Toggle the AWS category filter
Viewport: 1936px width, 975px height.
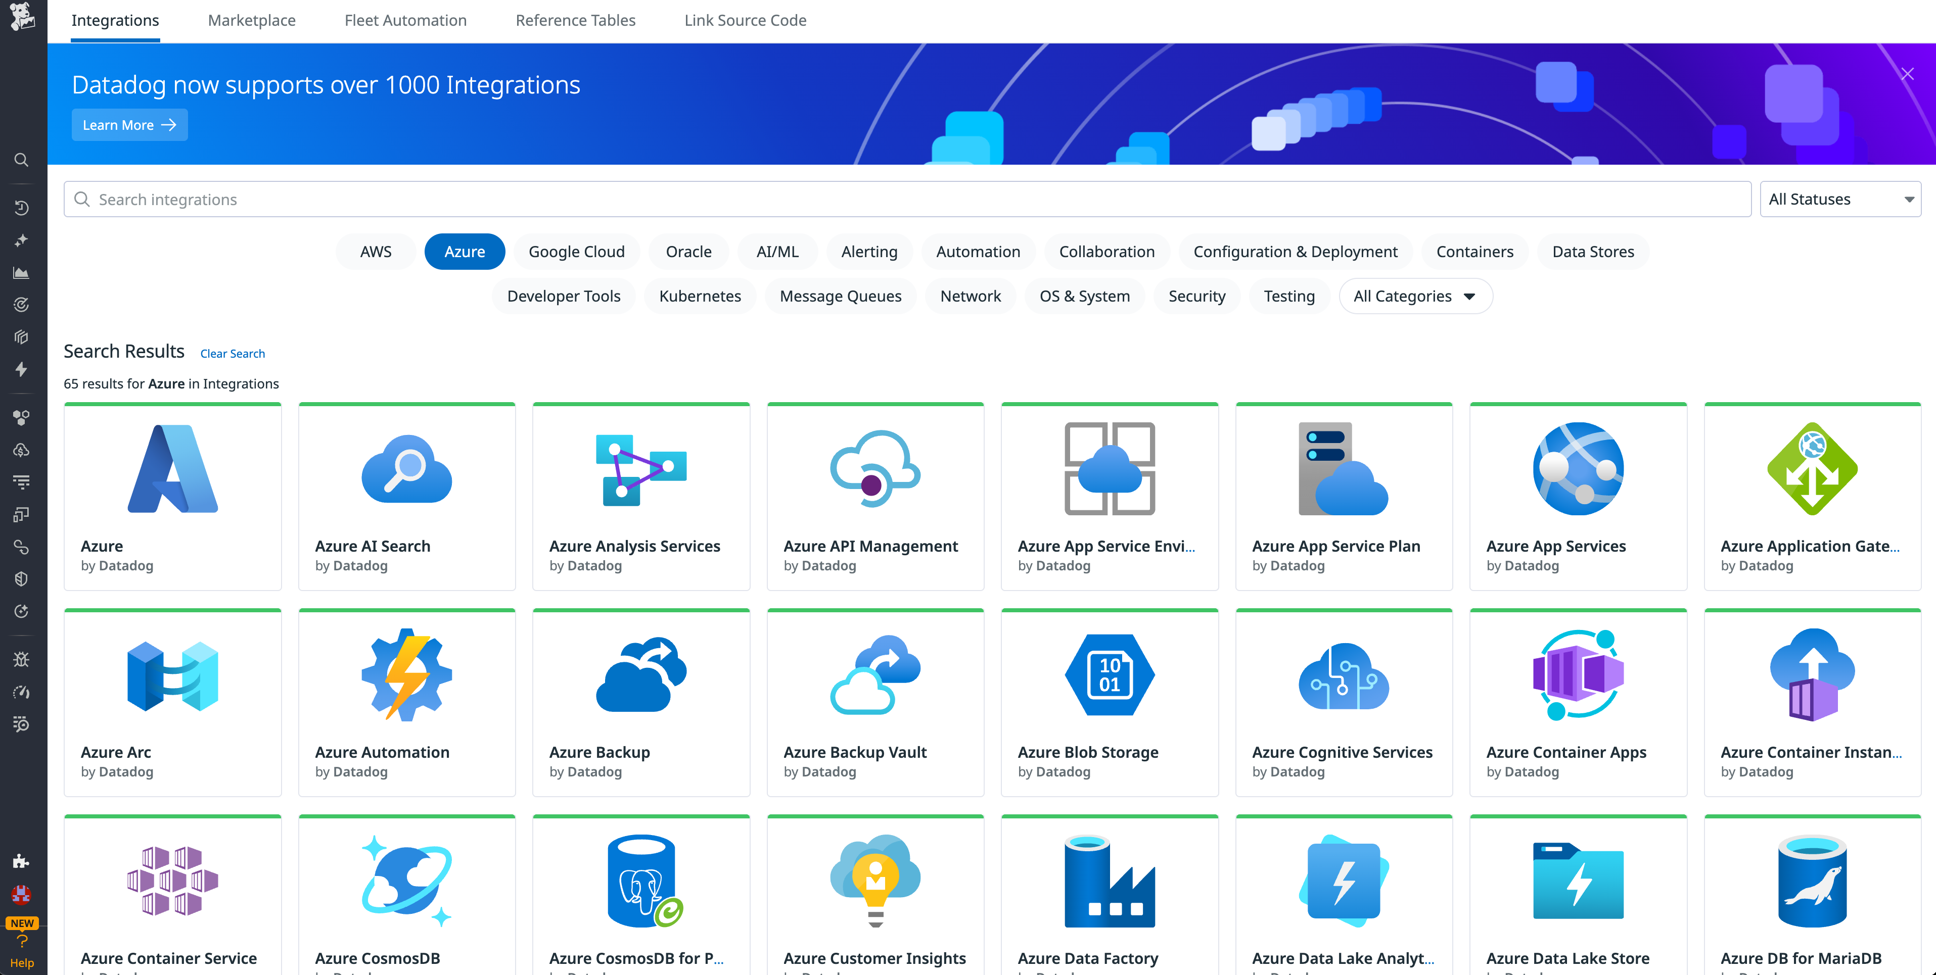375,251
